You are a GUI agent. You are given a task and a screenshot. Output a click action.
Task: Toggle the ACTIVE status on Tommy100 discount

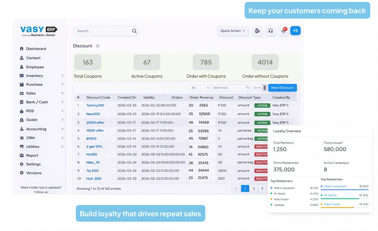(262, 106)
